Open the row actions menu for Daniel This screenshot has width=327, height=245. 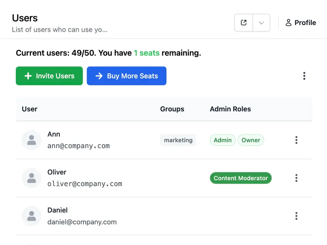[x=296, y=216]
